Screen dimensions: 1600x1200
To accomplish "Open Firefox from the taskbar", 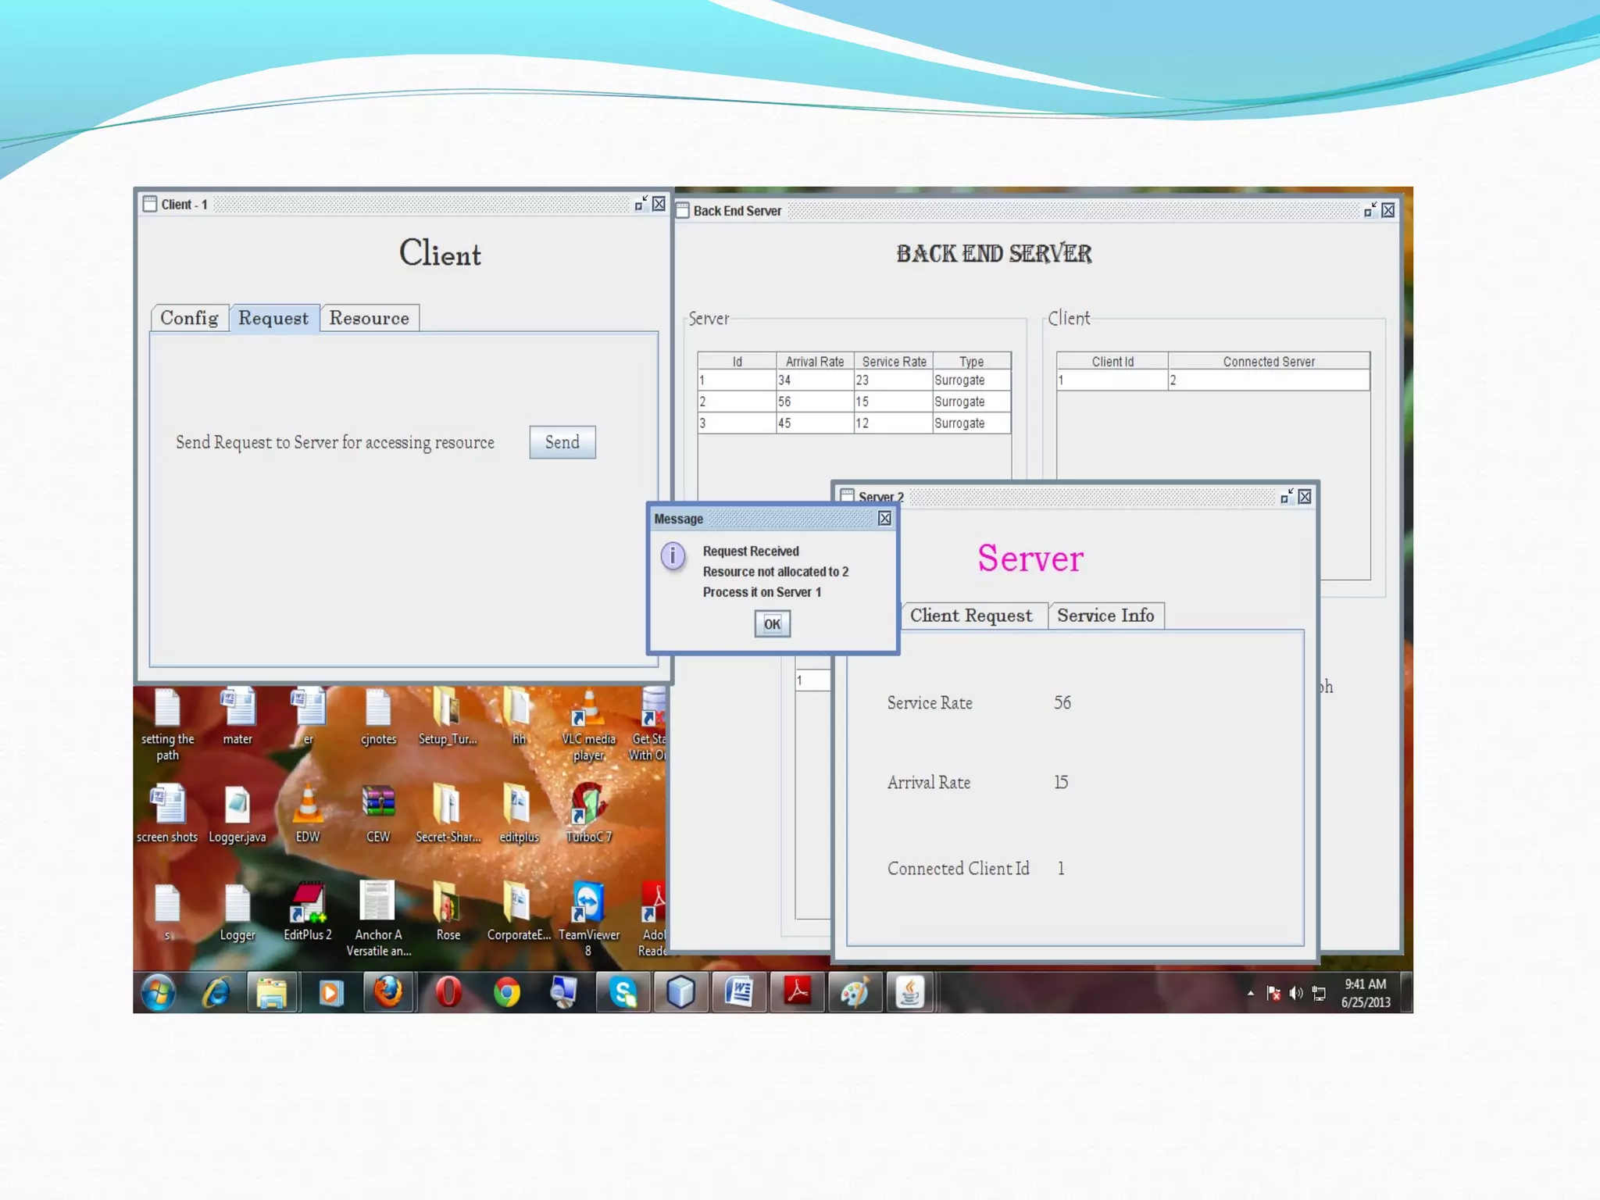I will pyautogui.click(x=388, y=992).
